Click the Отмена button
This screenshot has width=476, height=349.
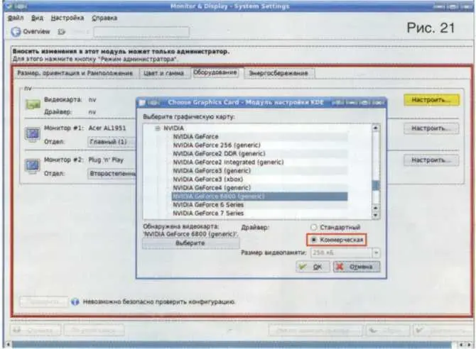(x=357, y=267)
